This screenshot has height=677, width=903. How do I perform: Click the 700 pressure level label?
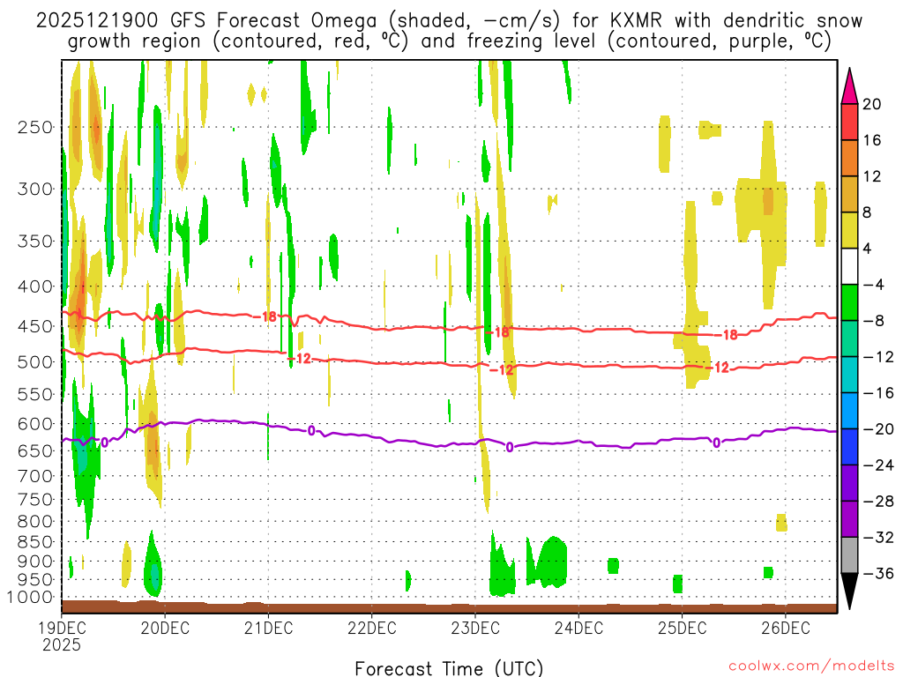coord(35,476)
